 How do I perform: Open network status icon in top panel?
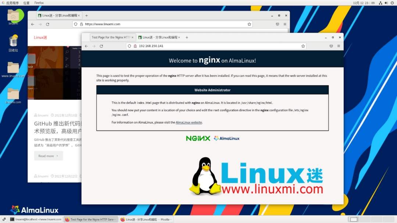380,3
